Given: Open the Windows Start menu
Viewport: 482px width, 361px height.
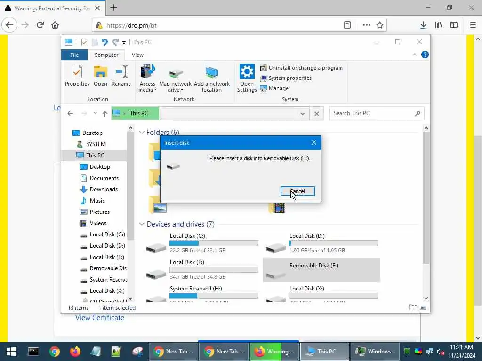Looking at the screenshot, I should 11,352.
